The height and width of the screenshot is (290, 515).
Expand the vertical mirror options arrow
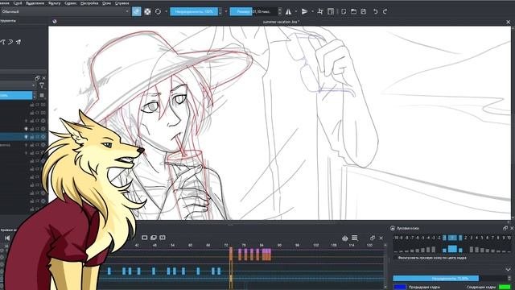(312, 11)
